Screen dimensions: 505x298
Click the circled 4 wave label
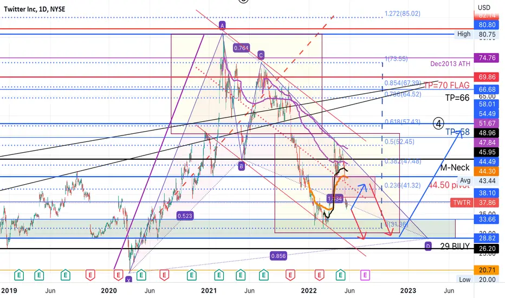click(x=438, y=124)
